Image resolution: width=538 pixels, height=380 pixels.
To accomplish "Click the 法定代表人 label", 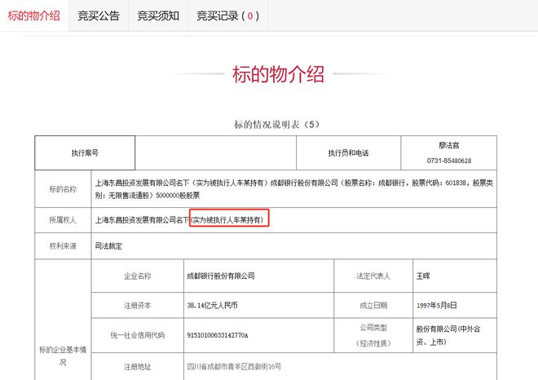I will (373, 276).
